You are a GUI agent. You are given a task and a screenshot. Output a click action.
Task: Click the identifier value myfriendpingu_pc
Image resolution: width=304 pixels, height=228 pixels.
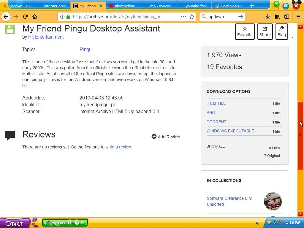(x=98, y=105)
